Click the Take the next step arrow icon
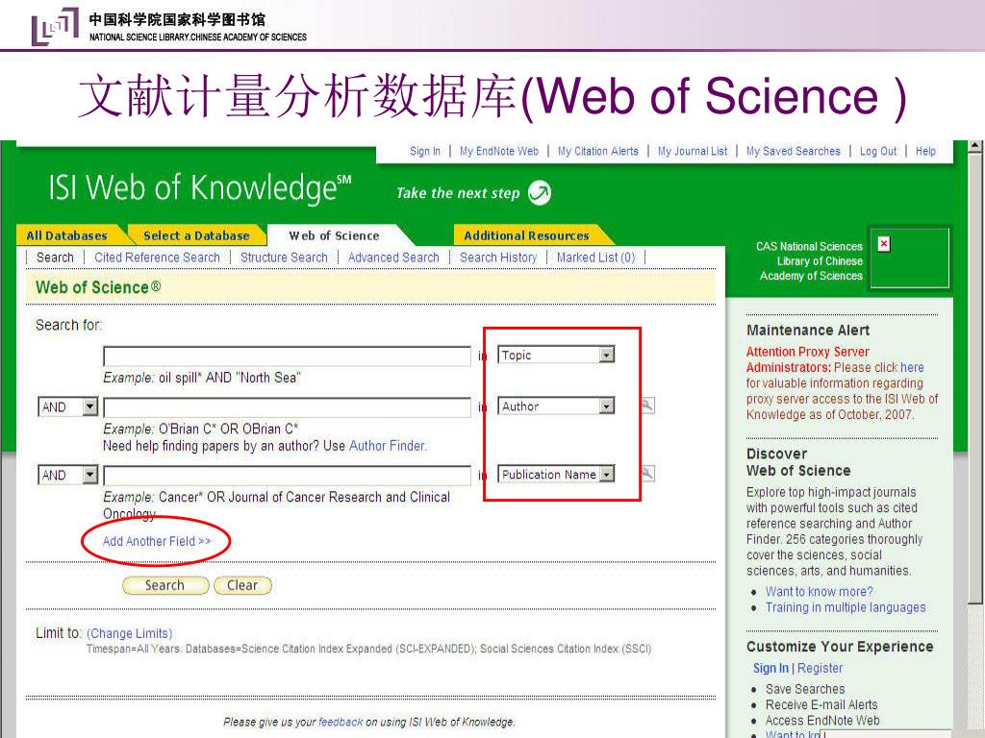This screenshot has height=738, width=985. point(539,192)
